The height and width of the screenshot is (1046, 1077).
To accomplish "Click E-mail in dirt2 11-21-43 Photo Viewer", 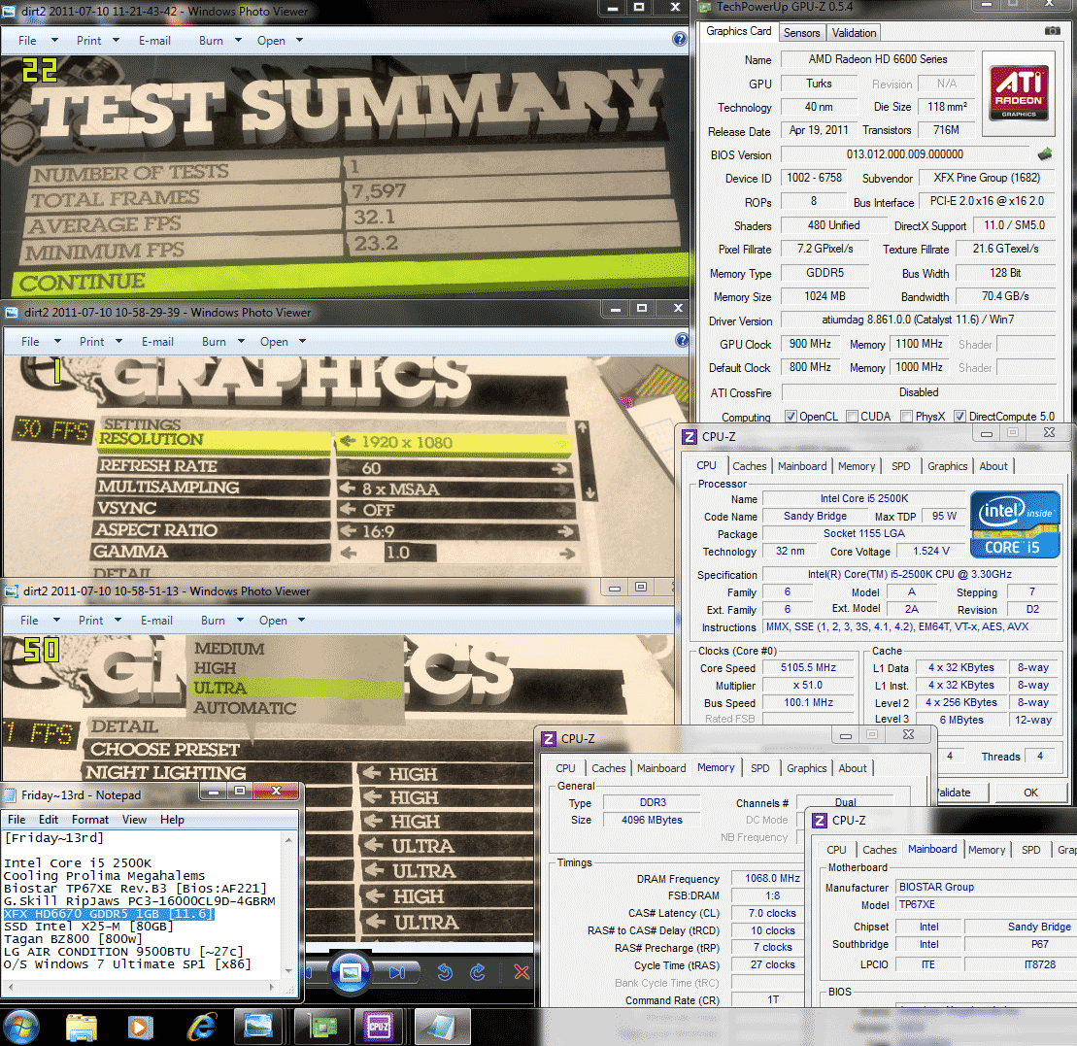I will click(154, 41).
